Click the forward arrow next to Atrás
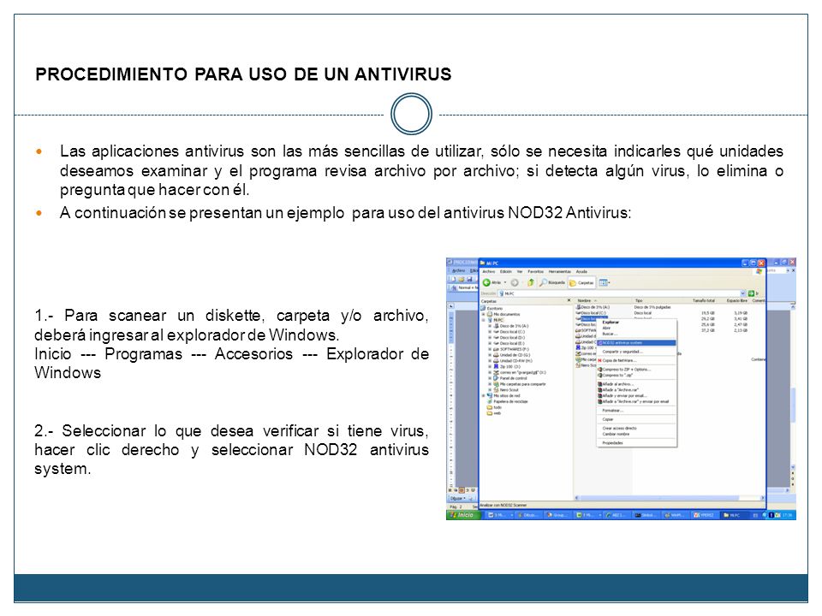Viewport: 822px width, 616px height. tap(515, 282)
